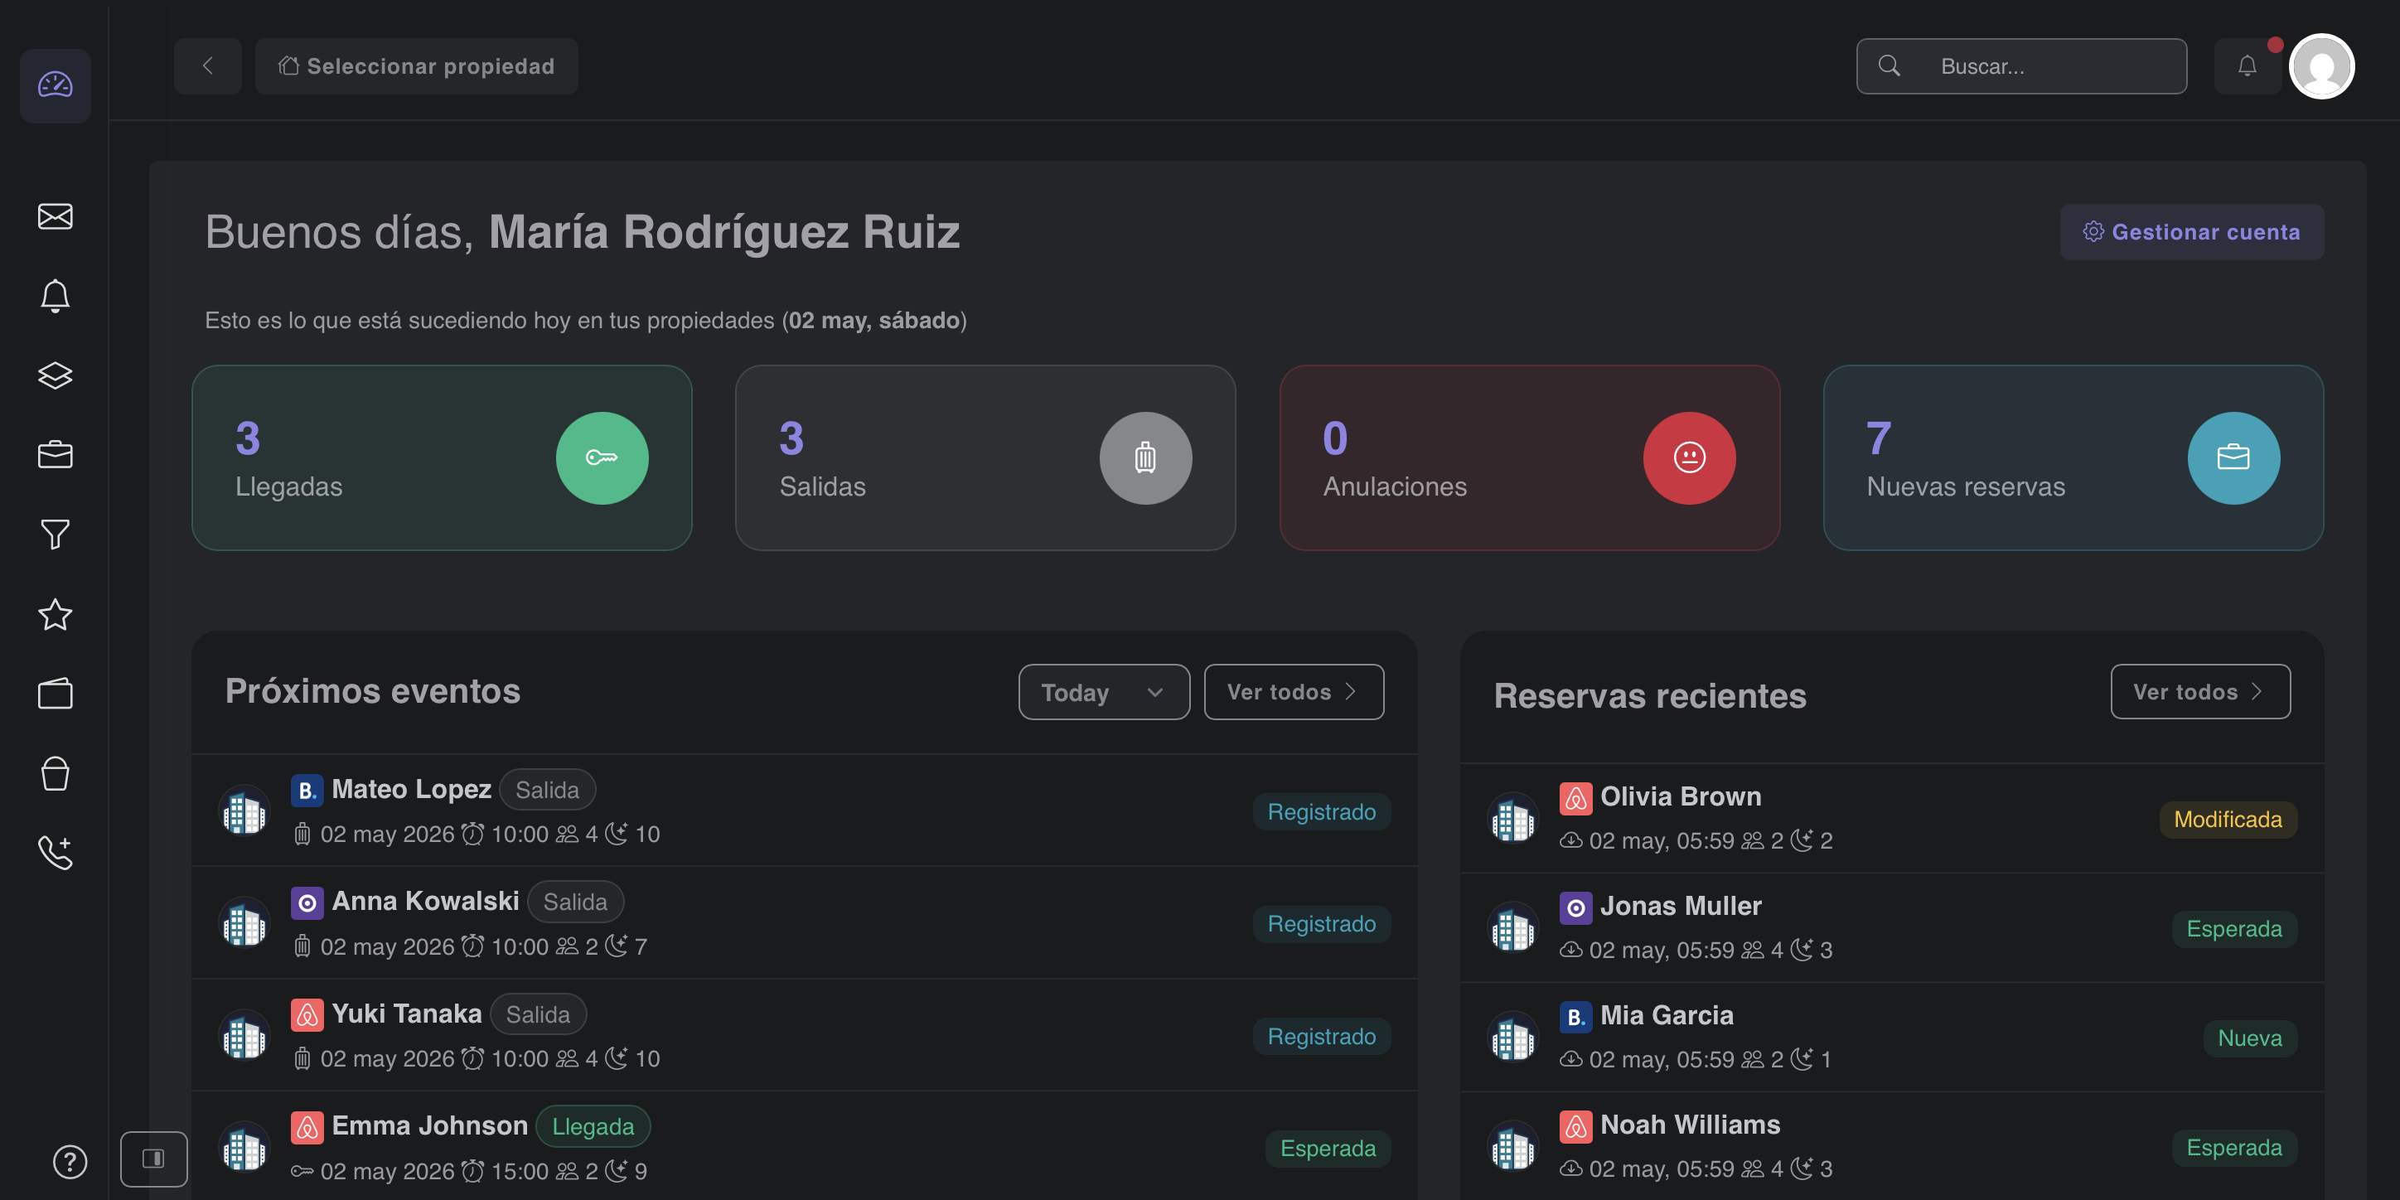Click Booking.com icon beside Mateo Lopez
This screenshot has width=2400, height=1200.
[307, 790]
